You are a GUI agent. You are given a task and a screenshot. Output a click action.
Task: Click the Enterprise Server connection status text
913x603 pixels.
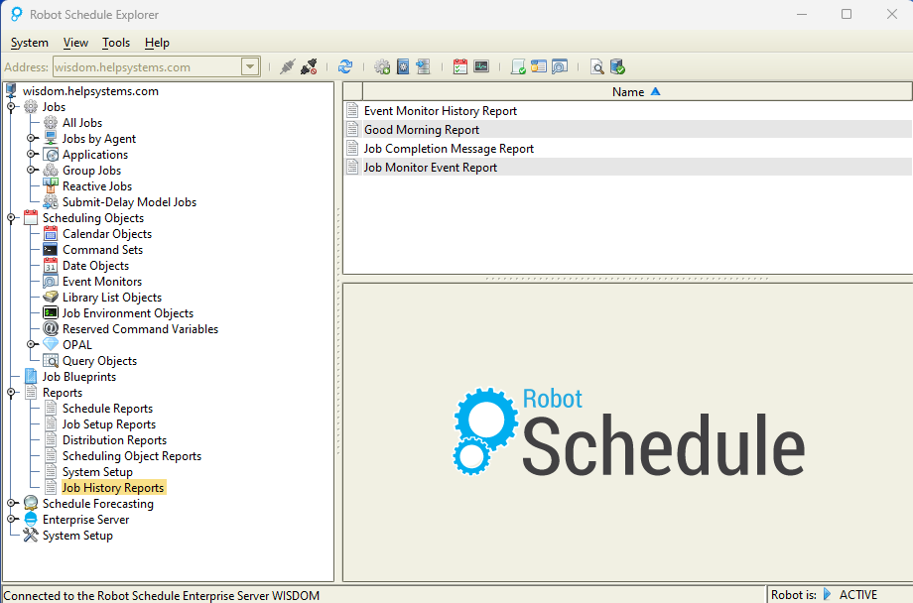pos(162,595)
